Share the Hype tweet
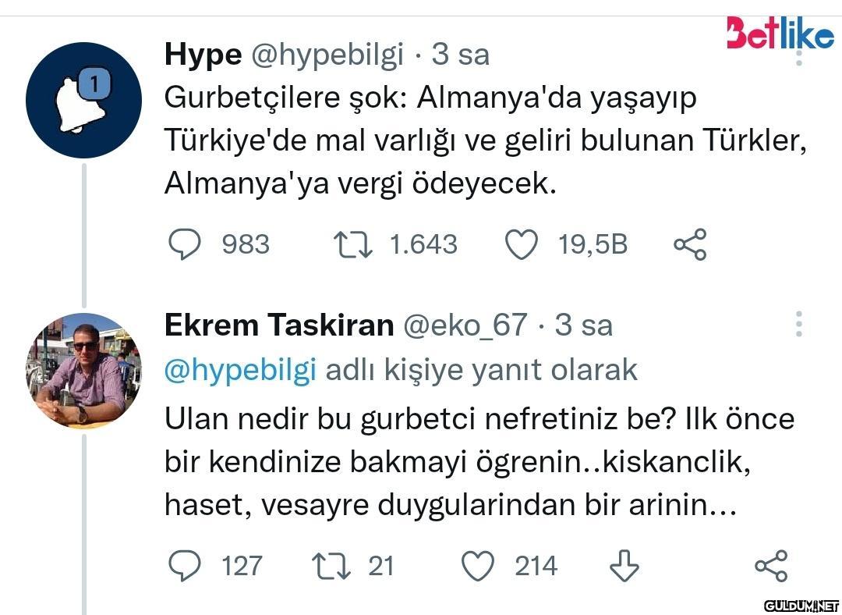 point(690,244)
